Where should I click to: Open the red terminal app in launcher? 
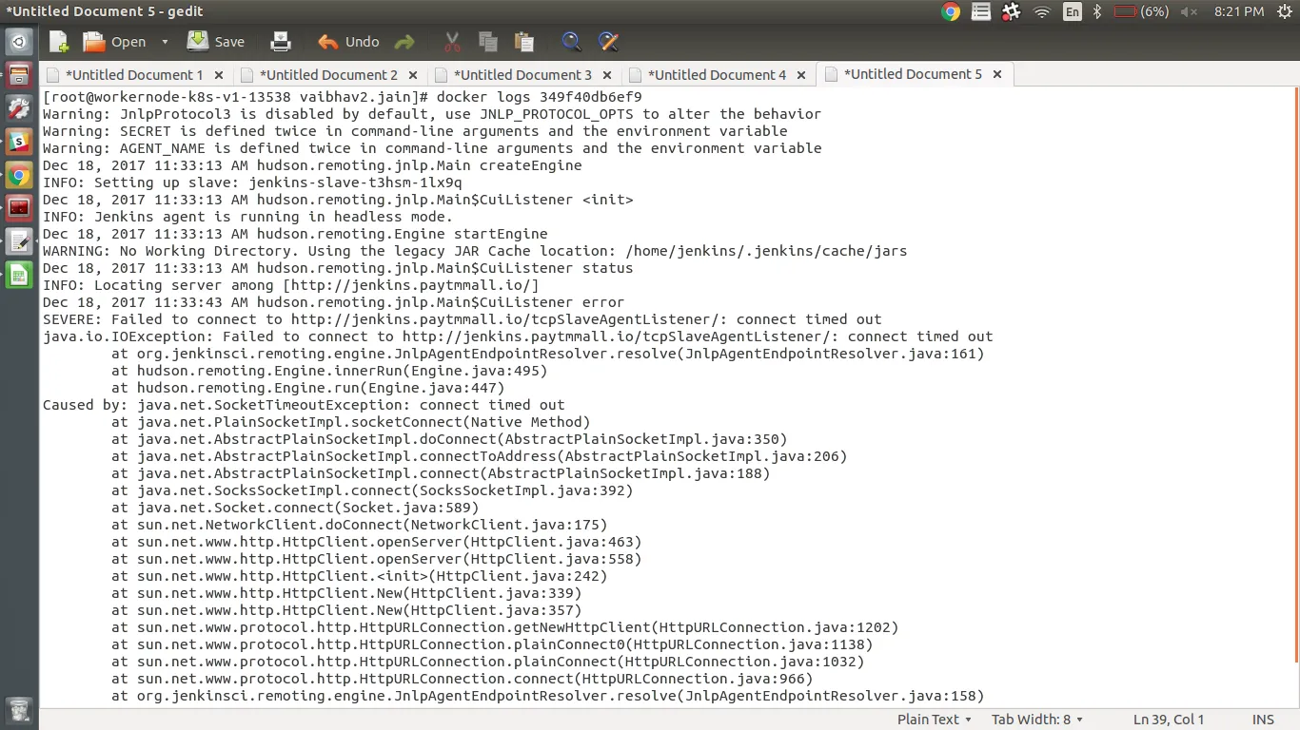tap(19, 208)
